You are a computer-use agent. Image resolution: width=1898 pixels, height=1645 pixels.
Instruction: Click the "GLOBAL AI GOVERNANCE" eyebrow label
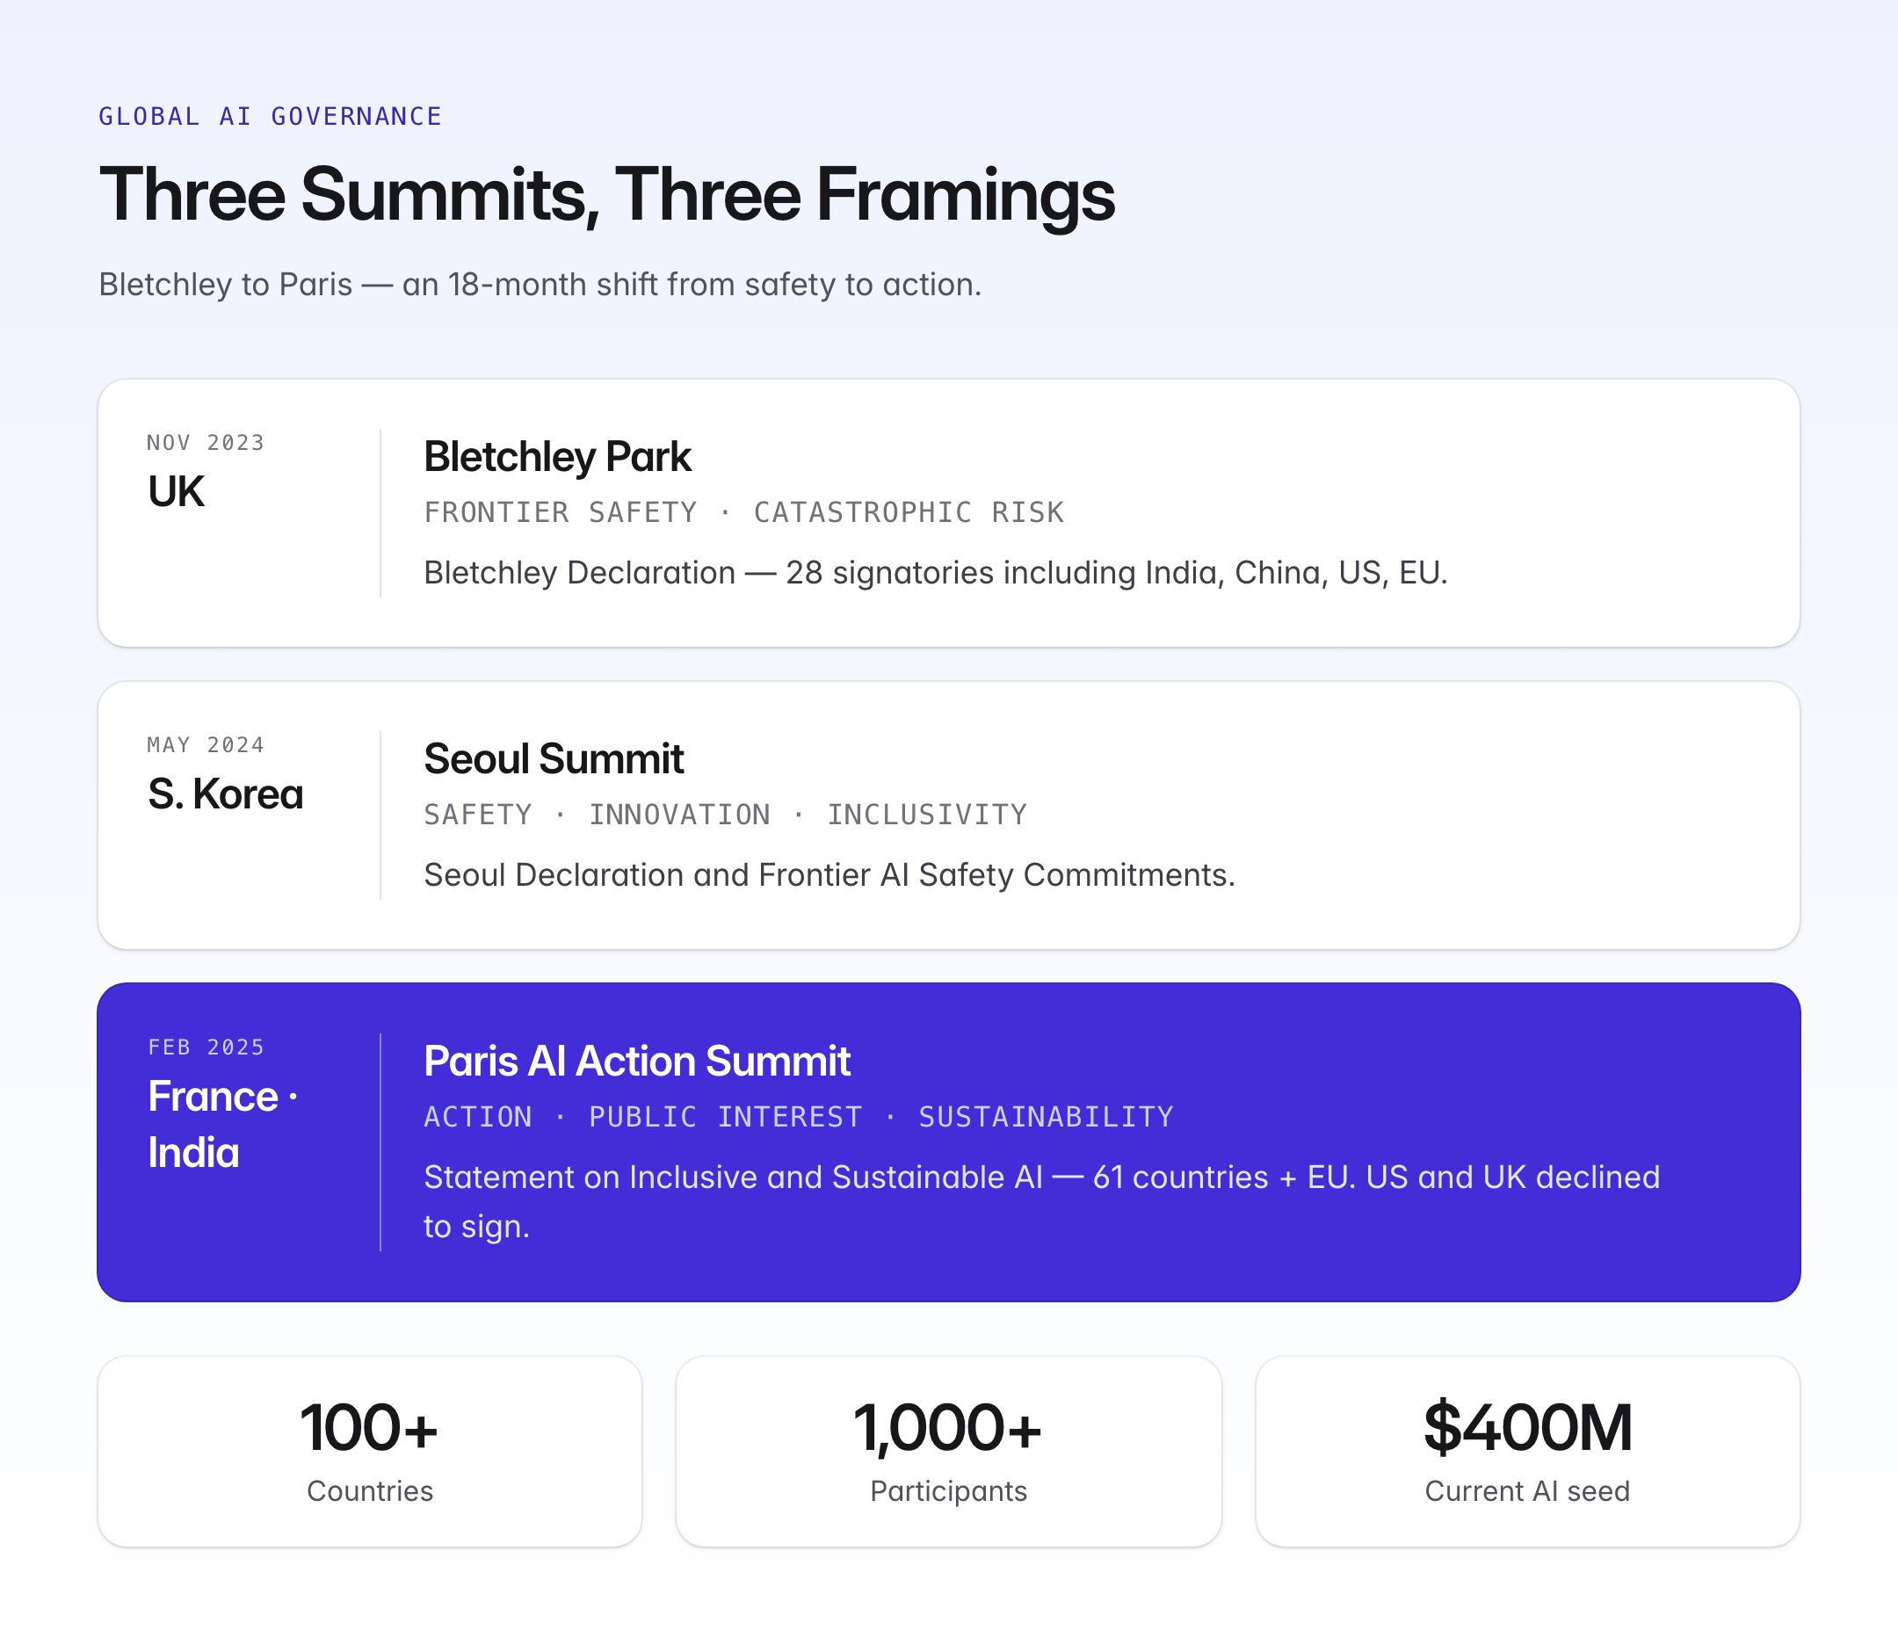tap(270, 117)
